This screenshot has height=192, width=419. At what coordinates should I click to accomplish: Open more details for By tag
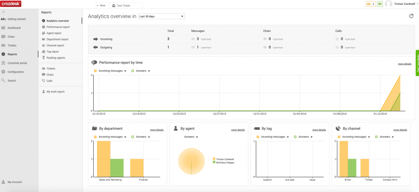319,130
